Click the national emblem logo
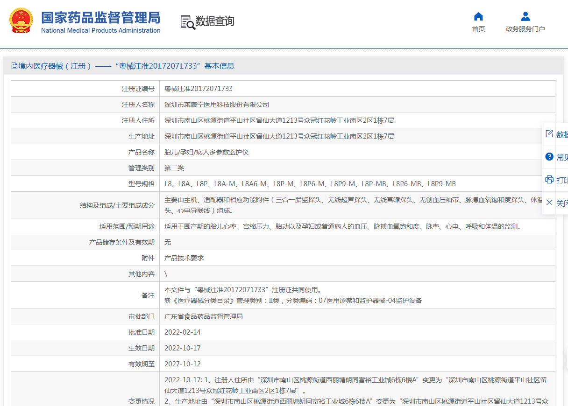Viewport: 568px width, 406px height. (21, 21)
